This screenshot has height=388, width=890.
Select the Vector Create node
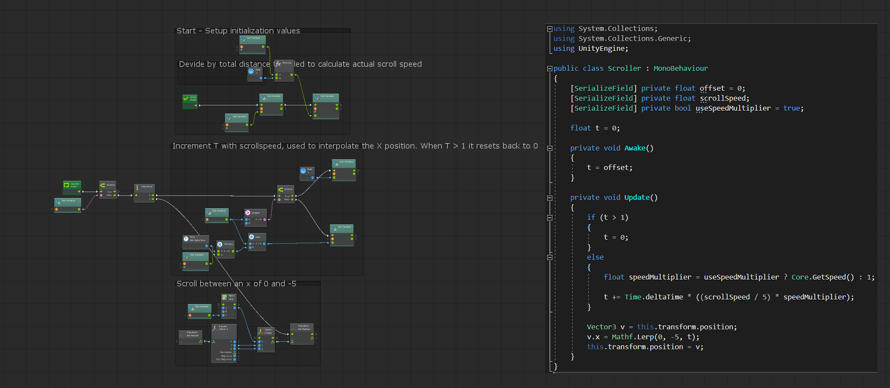tap(266, 340)
